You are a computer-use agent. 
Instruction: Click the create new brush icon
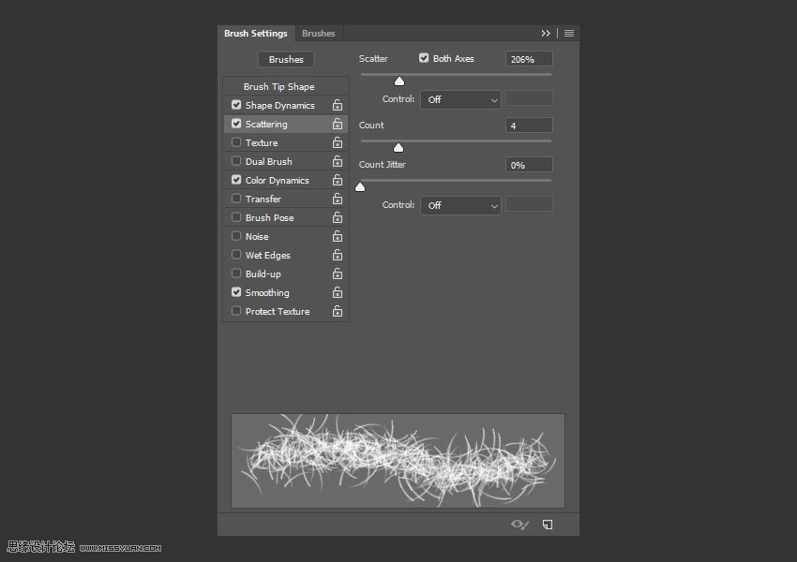tap(548, 525)
